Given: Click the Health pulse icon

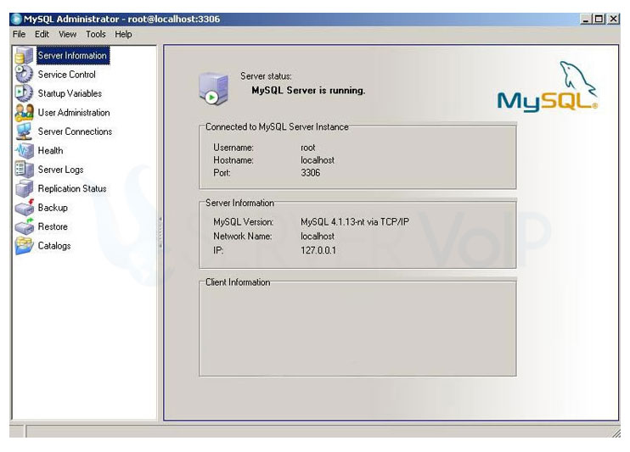Looking at the screenshot, I should [x=24, y=151].
